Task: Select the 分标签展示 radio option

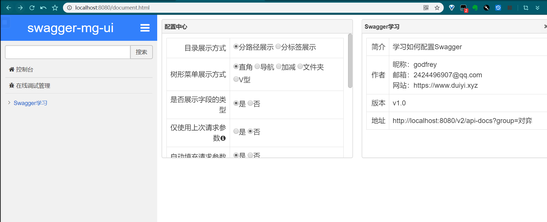Action: click(278, 47)
